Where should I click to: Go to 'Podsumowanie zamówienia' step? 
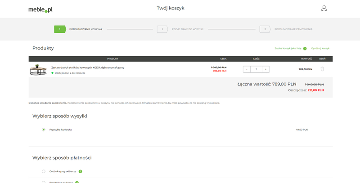(293, 29)
